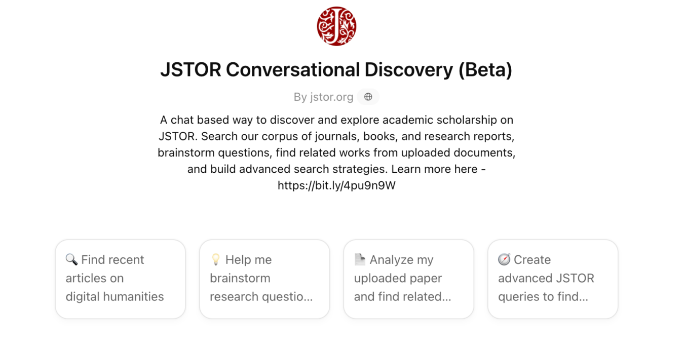Select the magnifying glass on the first starter card
Viewport: 684px width, 345px height.
click(x=71, y=259)
